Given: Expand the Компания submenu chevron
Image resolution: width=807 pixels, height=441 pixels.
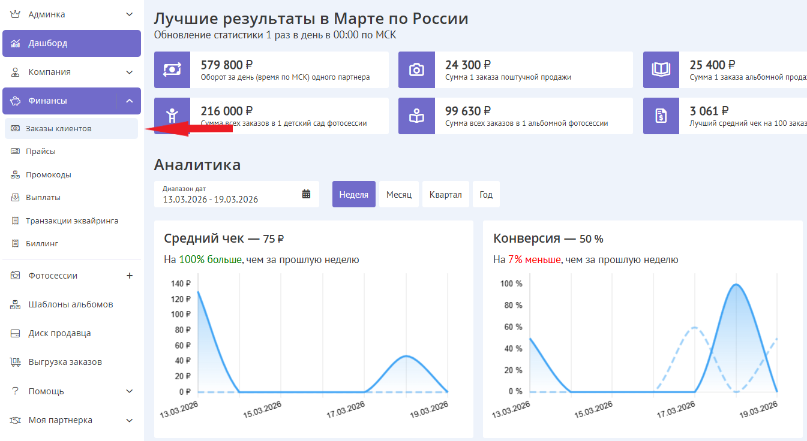Looking at the screenshot, I should 130,72.
